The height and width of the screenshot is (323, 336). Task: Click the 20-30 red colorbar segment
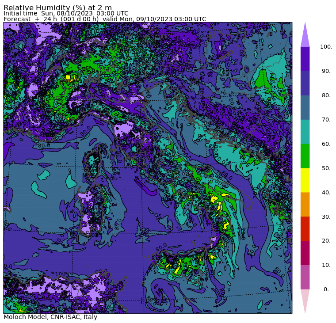[305, 228]
